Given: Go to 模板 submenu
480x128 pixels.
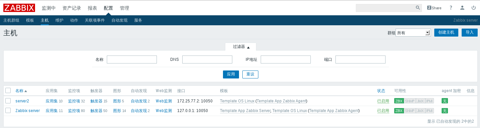Looking at the screenshot, I should pyautogui.click(x=30, y=20).
